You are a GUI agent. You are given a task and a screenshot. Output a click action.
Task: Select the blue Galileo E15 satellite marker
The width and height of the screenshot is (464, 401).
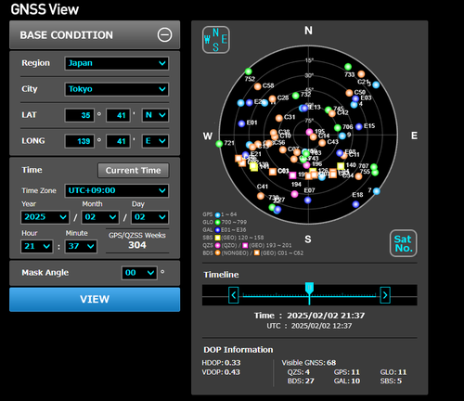pyautogui.click(x=359, y=126)
